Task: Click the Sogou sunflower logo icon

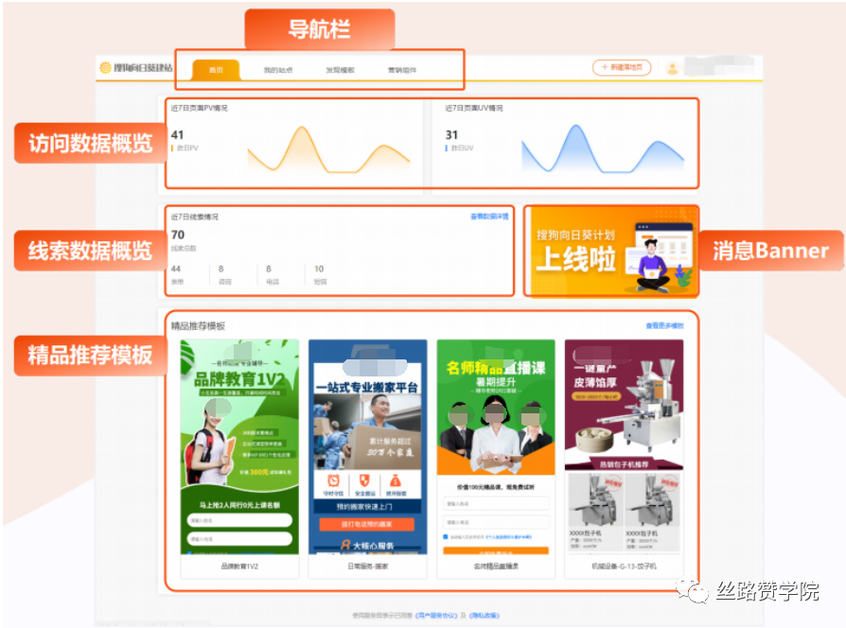Action: coord(105,67)
